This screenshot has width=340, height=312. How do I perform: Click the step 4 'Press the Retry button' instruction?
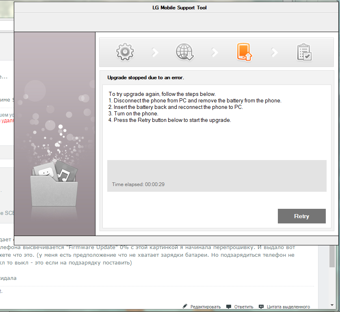169,120
